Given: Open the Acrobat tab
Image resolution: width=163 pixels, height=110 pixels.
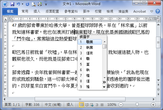Looking at the screenshot, I should tap(140, 11).
